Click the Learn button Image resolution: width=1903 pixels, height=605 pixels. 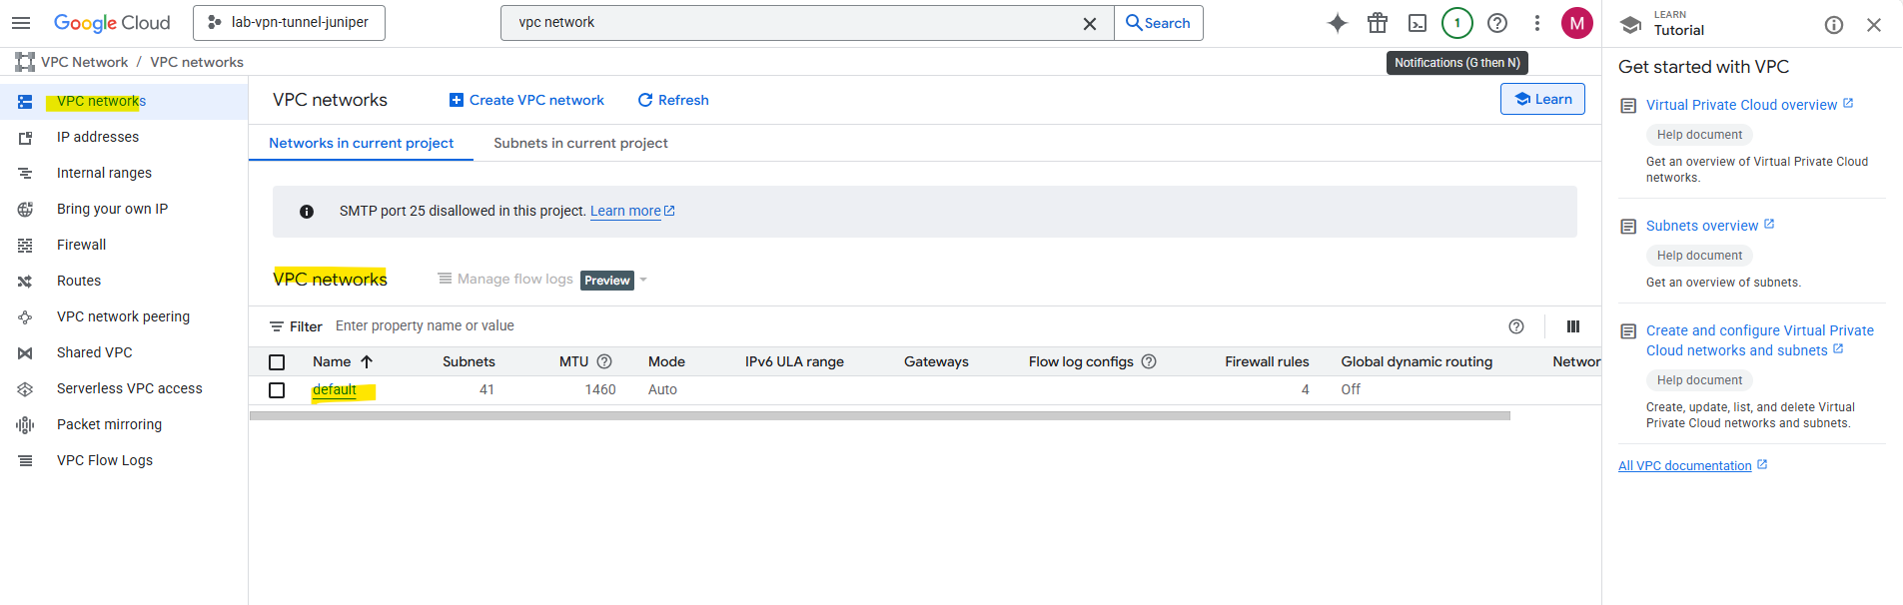(1542, 99)
